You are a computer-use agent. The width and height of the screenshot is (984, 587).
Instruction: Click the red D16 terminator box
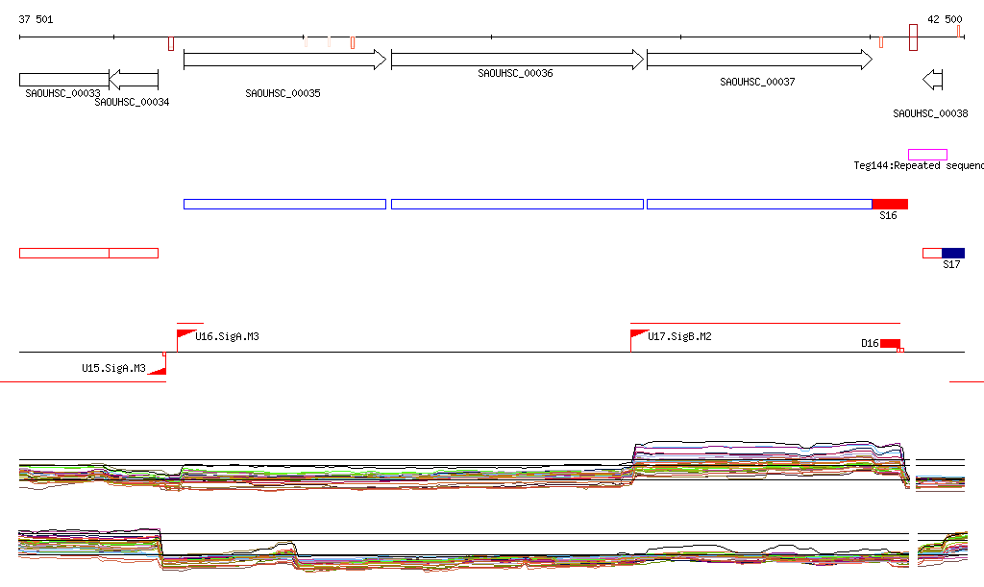pos(890,344)
